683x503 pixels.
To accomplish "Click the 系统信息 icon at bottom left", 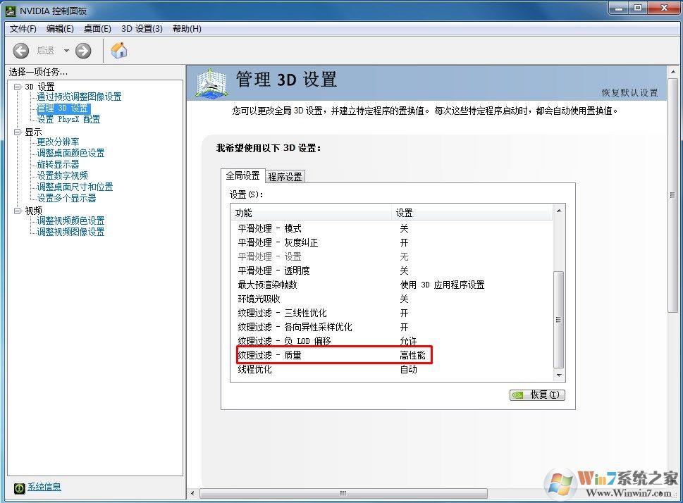I will [19, 488].
